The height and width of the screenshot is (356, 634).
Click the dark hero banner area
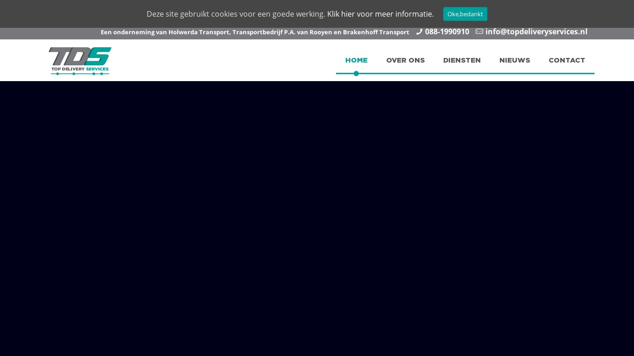click(x=317, y=218)
